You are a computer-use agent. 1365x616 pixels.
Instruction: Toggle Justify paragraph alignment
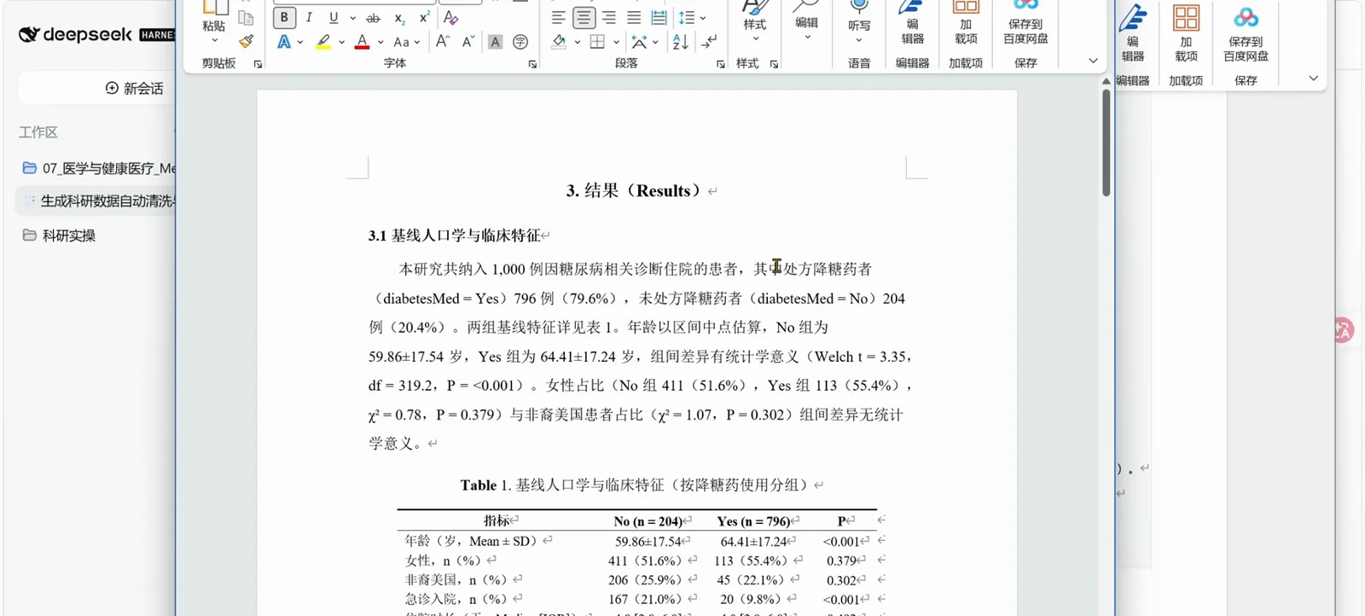[x=634, y=17]
